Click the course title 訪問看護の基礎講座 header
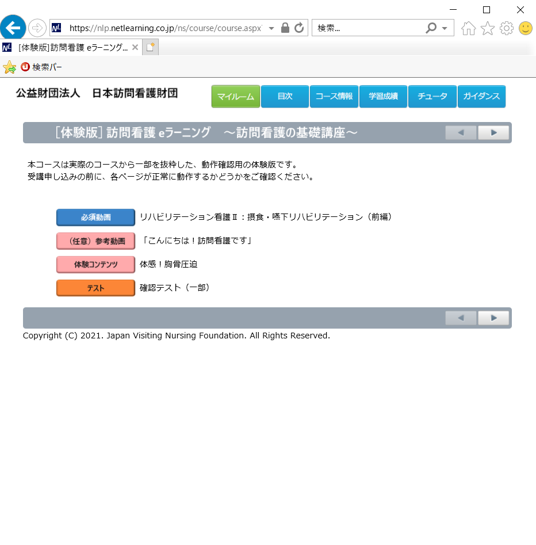536x545 pixels. pos(206,132)
